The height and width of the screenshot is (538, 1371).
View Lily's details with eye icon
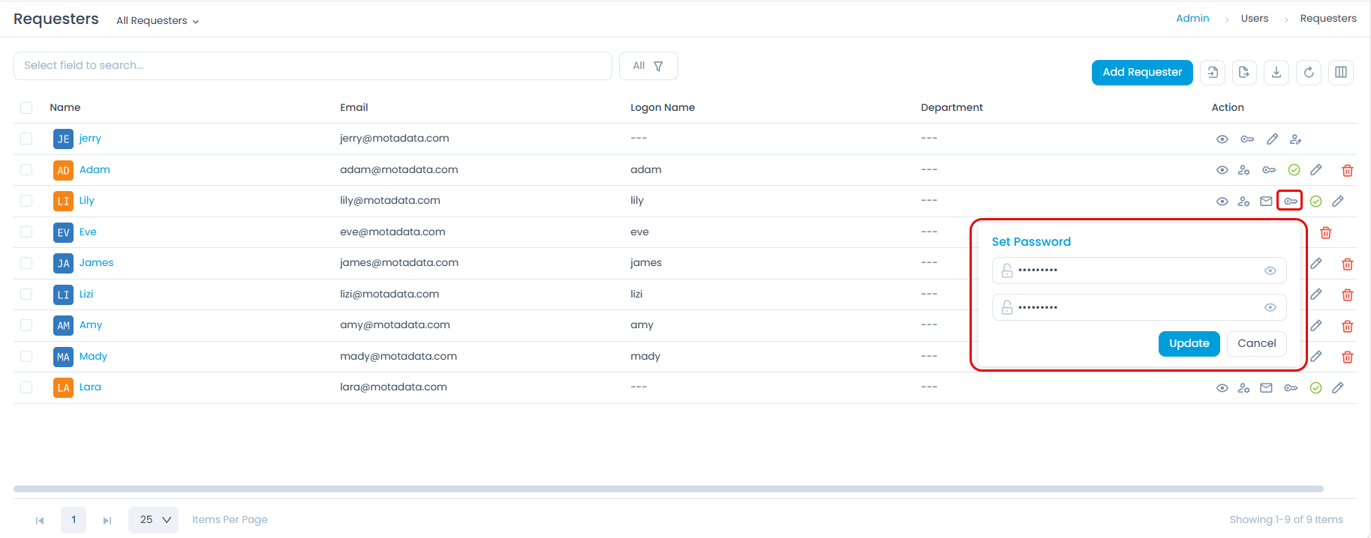pos(1222,202)
